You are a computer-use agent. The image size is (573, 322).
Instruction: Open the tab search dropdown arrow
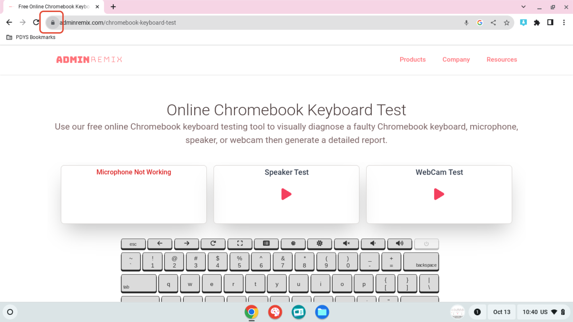523,7
